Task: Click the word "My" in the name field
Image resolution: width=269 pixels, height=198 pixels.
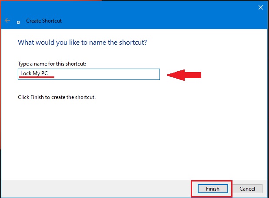Action: point(36,73)
